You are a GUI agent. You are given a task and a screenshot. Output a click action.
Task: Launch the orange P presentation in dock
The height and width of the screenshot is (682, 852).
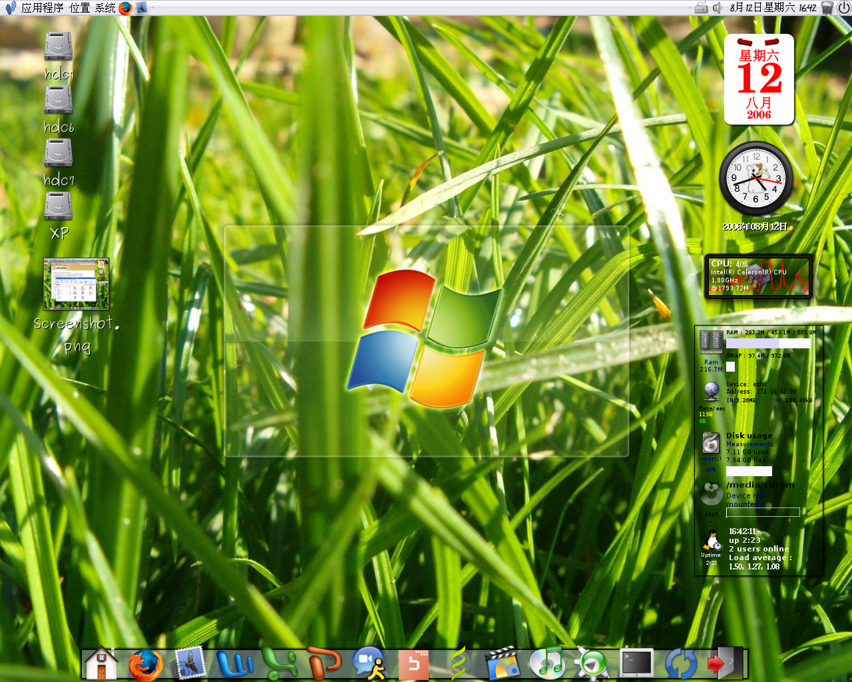[x=324, y=663]
